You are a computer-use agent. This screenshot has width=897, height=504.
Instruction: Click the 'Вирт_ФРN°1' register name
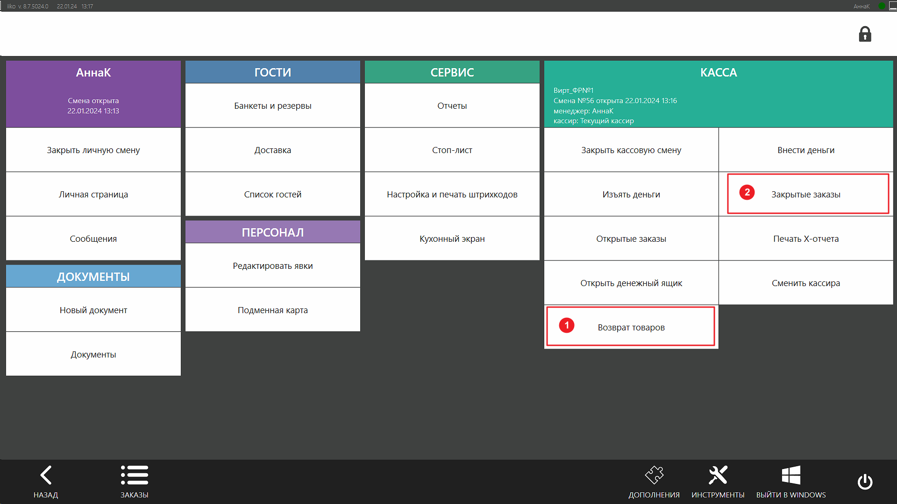click(x=574, y=91)
